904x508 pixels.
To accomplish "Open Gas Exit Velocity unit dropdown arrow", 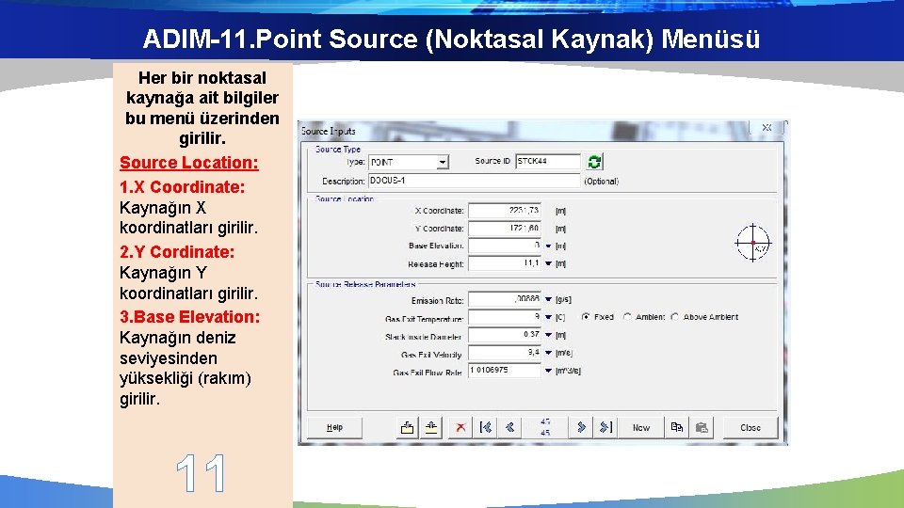I will tap(548, 353).
